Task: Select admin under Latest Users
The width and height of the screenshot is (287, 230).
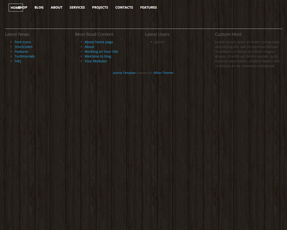Action: coord(159,42)
